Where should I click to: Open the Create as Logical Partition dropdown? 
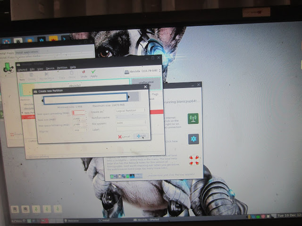131,111
